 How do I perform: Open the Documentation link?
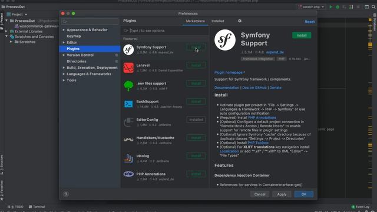[227, 88]
